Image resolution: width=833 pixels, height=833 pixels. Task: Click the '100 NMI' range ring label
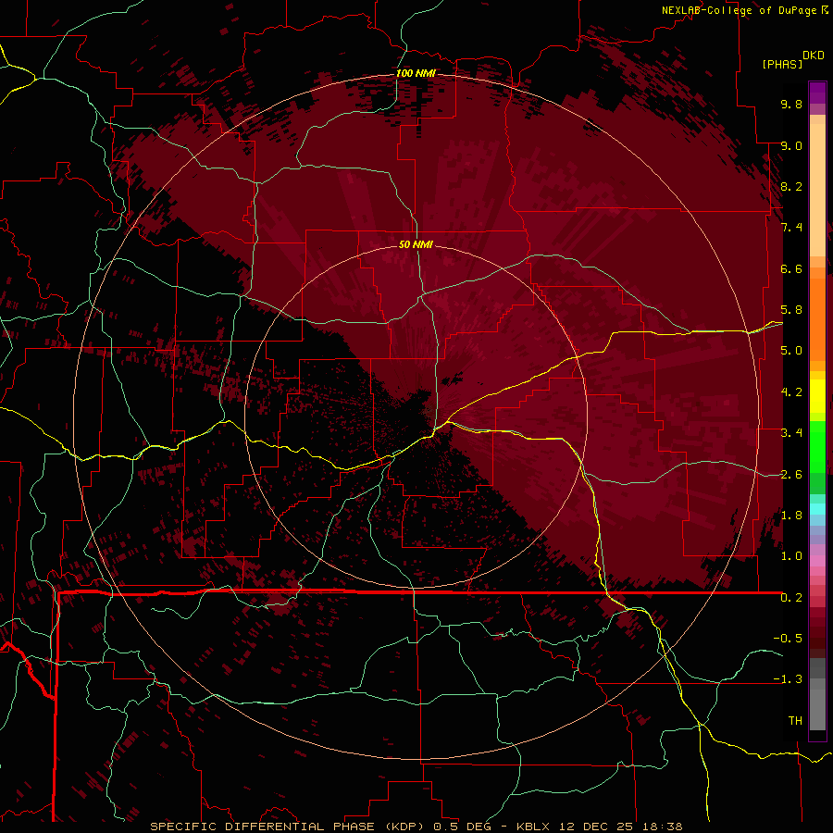[x=416, y=73]
